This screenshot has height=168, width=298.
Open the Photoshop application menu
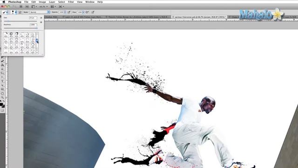(14, 2)
